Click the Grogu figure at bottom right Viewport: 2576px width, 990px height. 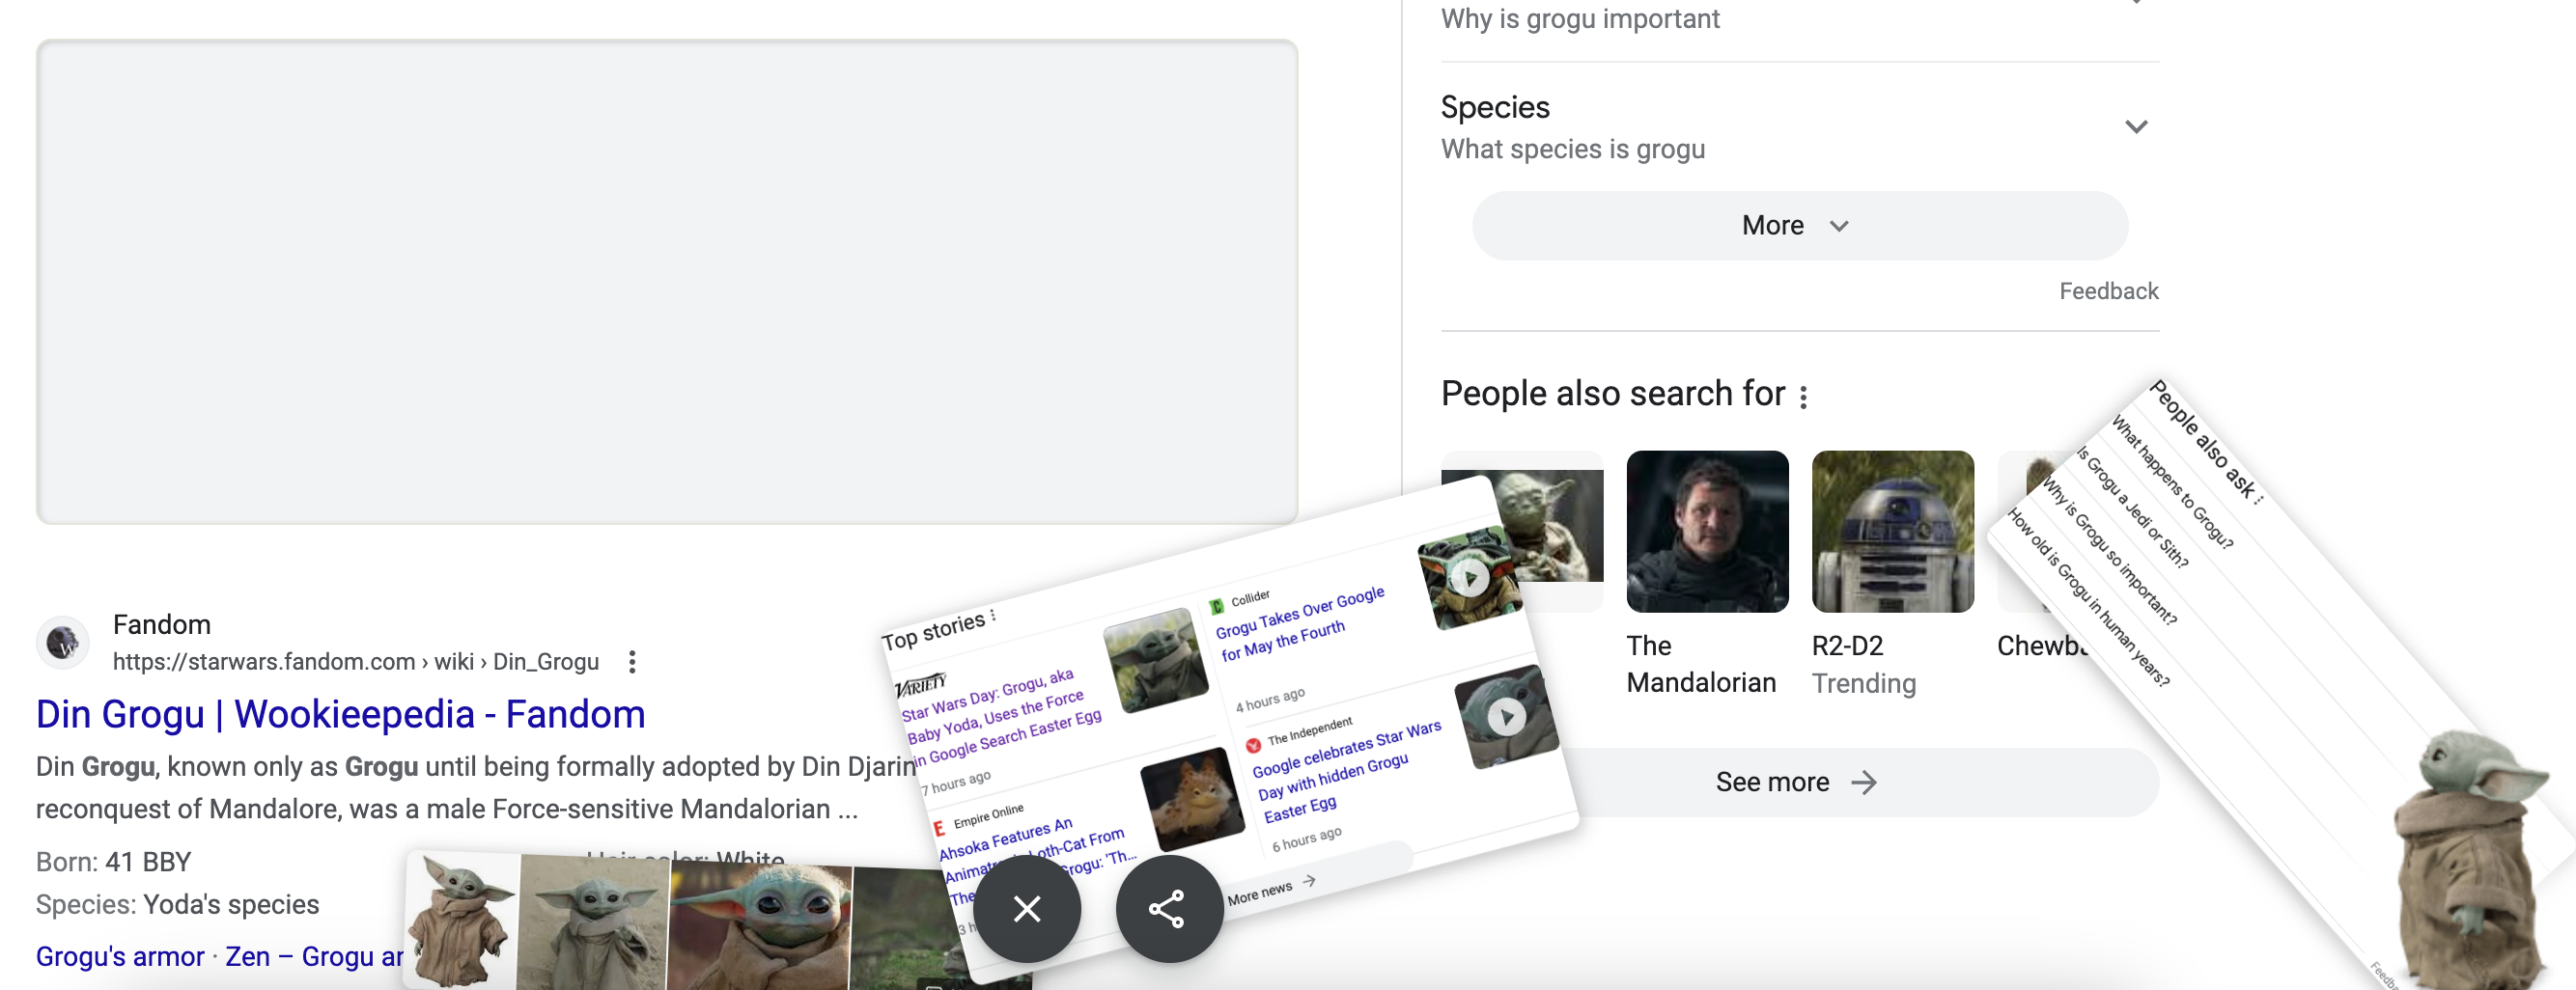point(2473,860)
